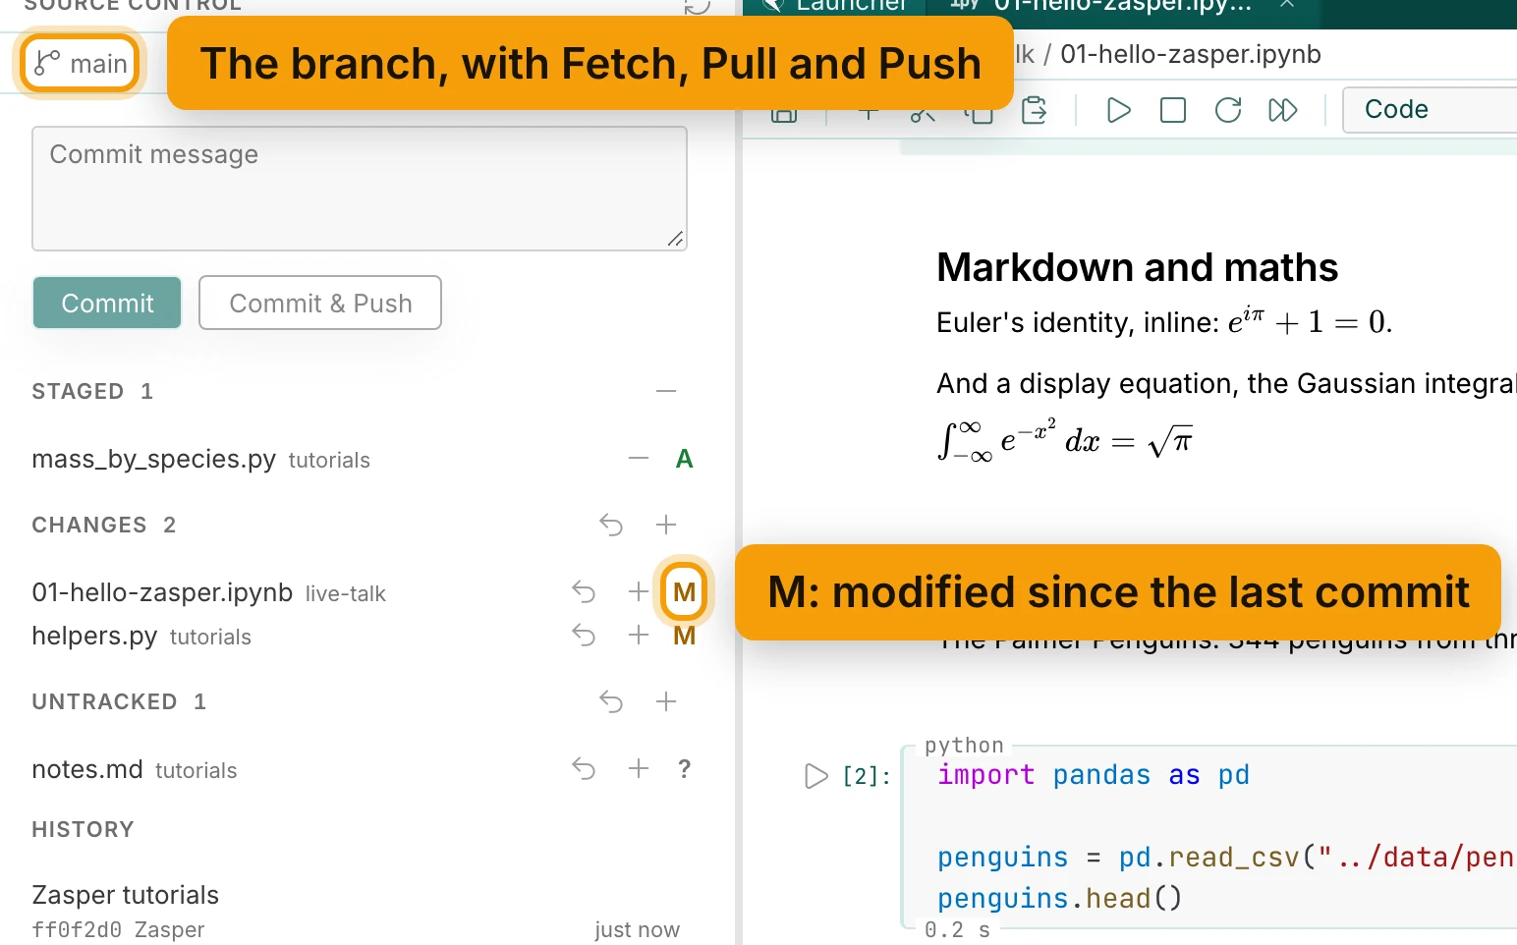Viewport: 1517px width, 945px height.
Task: Click the Euler's identity inline text
Action: 1164,321
